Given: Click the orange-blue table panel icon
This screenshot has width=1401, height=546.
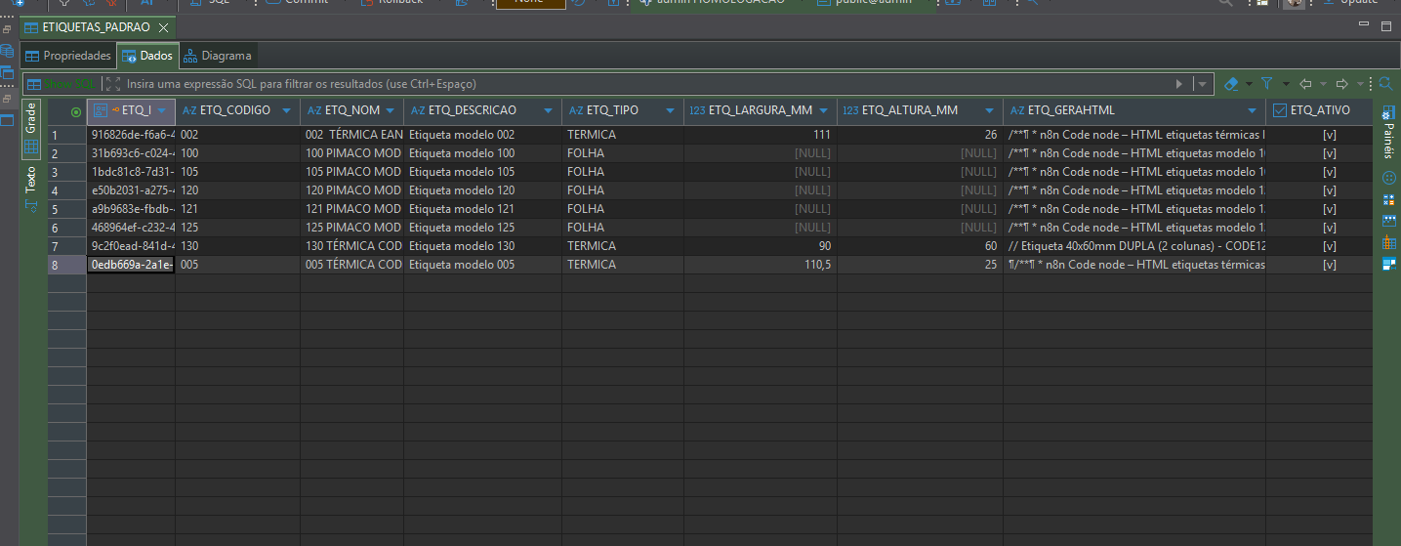Looking at the screenshot, I should 1389,242.
